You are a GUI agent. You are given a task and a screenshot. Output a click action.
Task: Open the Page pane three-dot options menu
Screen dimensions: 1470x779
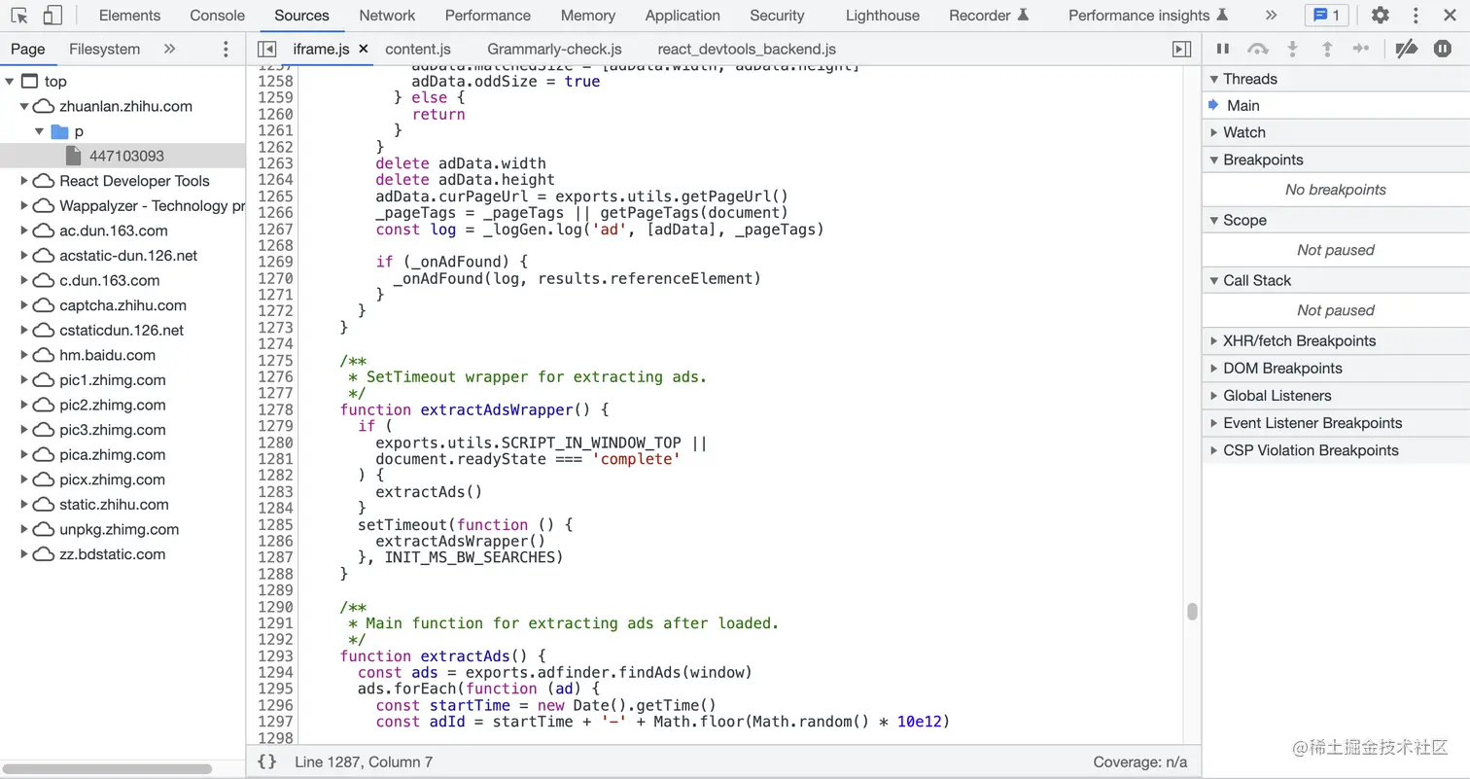pos(226,49)
